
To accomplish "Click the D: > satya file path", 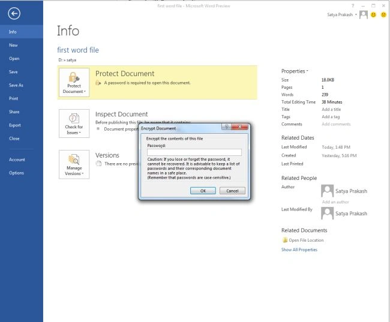I will click(67, 60).
